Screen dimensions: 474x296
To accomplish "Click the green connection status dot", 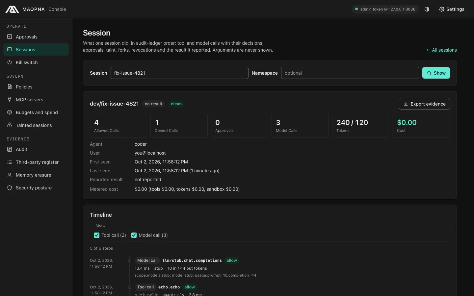I will (x=356, y=9).
